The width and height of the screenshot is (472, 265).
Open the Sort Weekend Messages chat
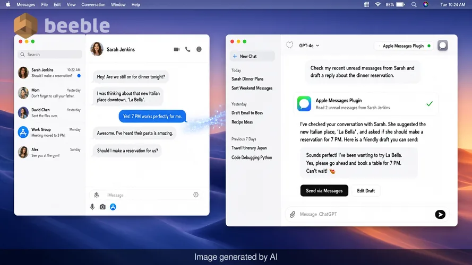click(252, 88)
